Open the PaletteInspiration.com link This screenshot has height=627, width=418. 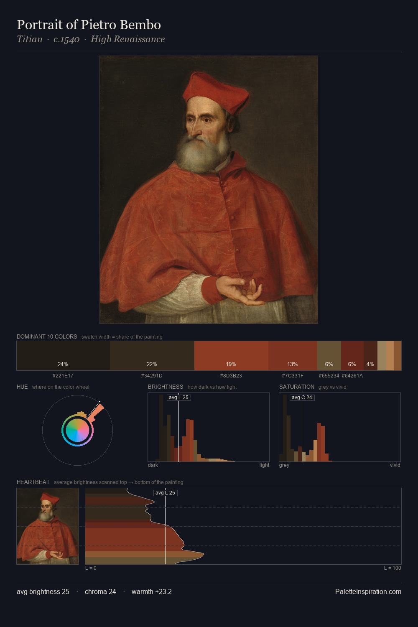click(368, 591)
